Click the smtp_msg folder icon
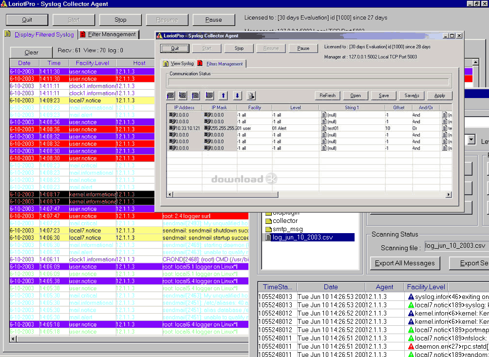The image size is (489, 357). [x=268, y=229]
